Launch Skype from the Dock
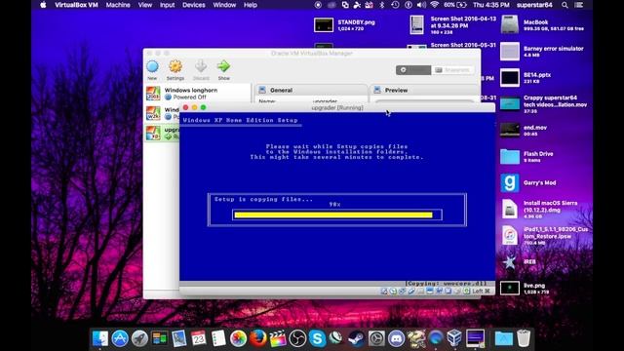The width and height of the screenshot is (624, 351). [317, 338]
